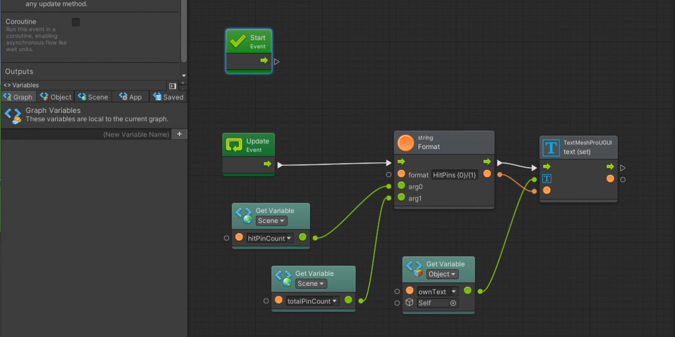Click the string Format node orange icon

tap(405, 143)
